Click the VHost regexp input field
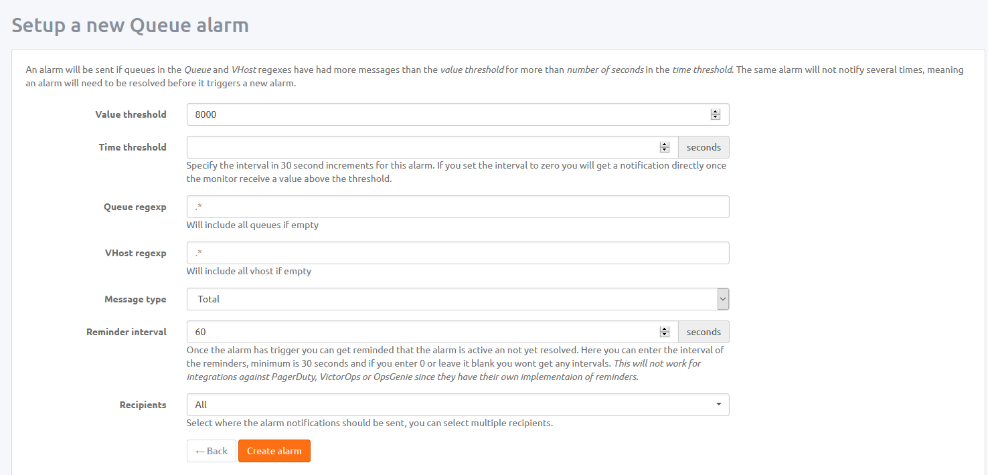This screenshot has width=988, height=475. (x=458, y=253)
